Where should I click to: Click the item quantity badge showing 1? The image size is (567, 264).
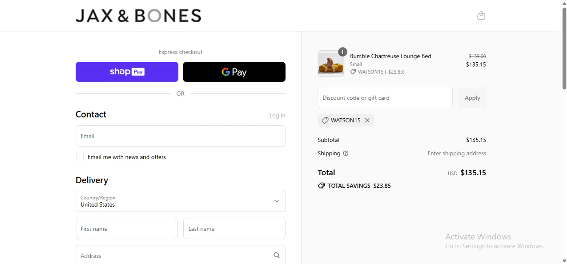coord(342,52)
